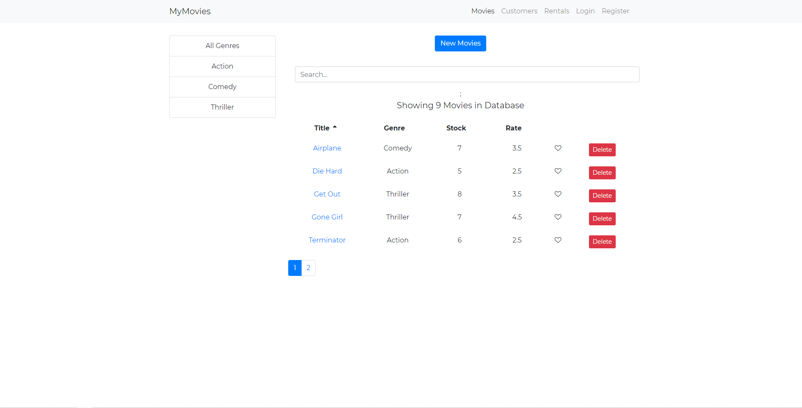Go to page 2 of movies
Screen dimensions: 802x408
tap(308, 268)
